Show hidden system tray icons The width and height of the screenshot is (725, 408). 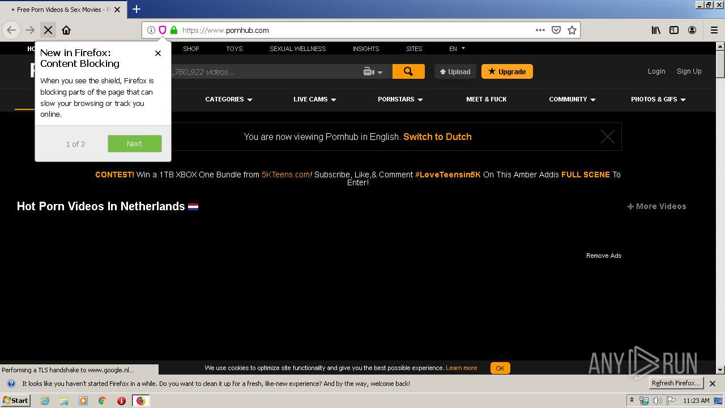coord(632,401)
